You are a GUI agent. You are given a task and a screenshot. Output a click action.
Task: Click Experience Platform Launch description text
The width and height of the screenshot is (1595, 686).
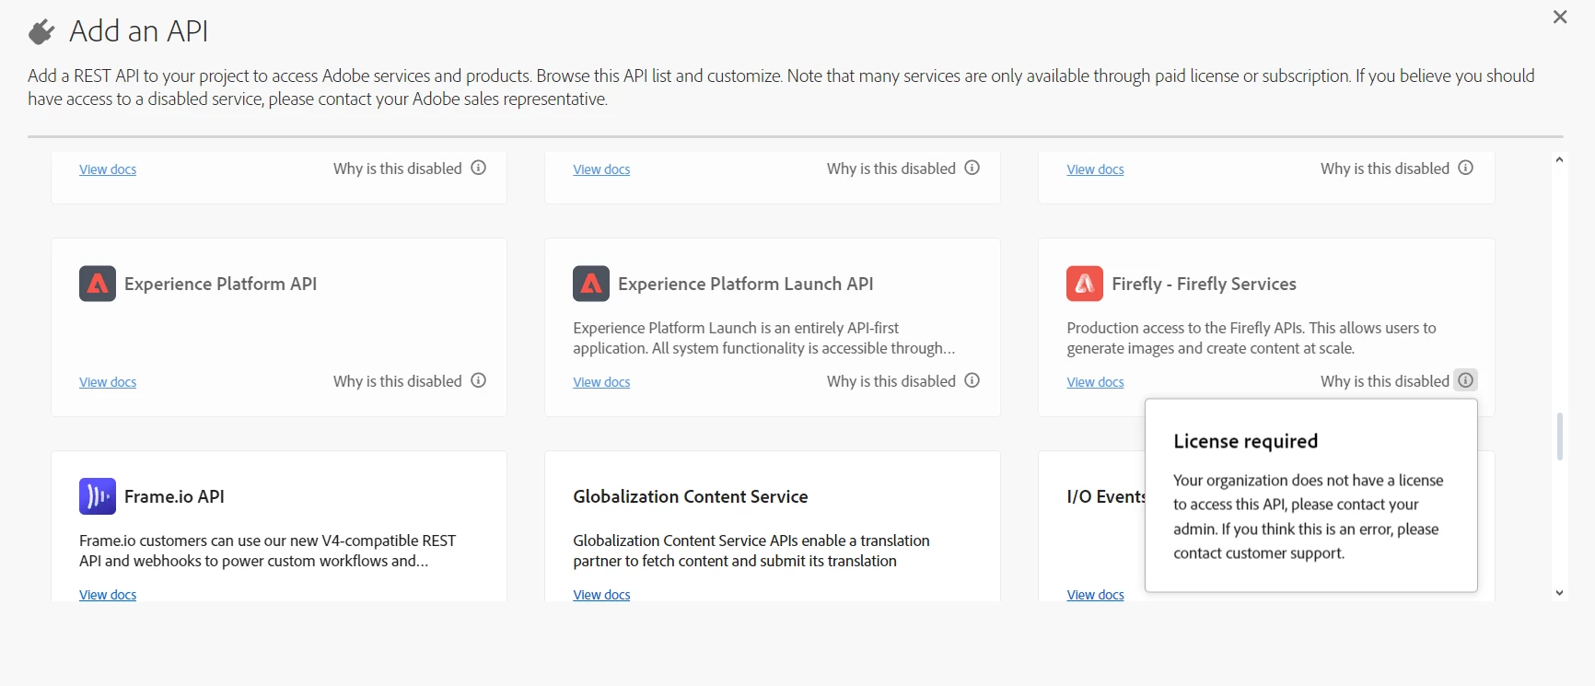click(763, 338)
